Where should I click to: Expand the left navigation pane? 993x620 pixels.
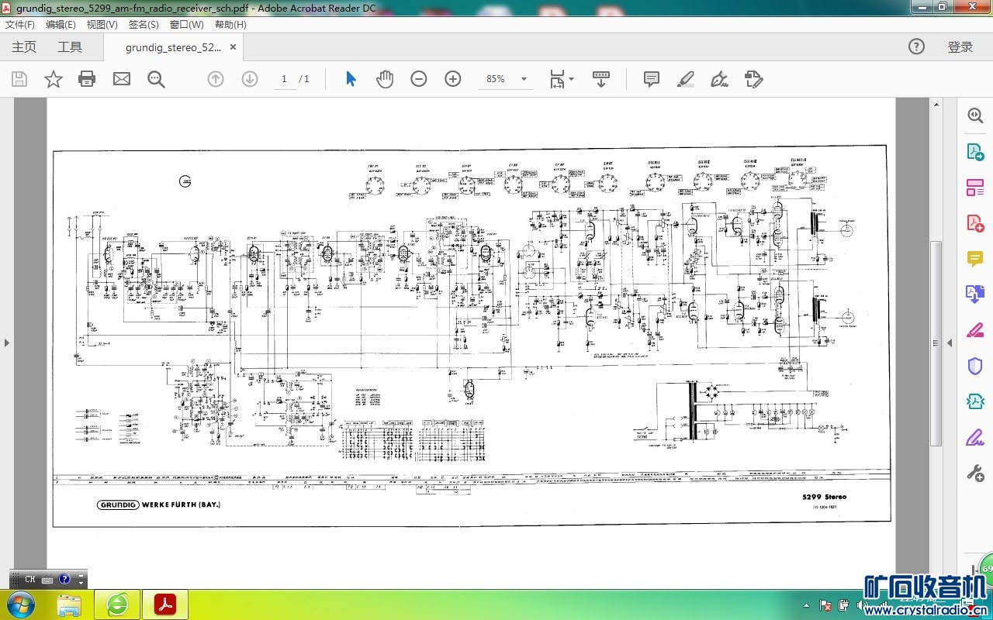click(x=6, y=343)
